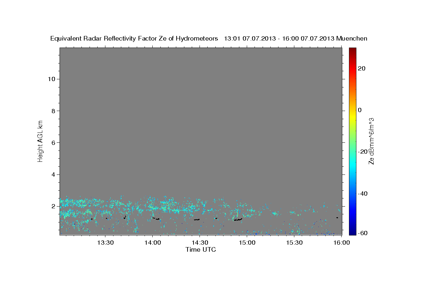
Task: Click the colorbar label -60
Action: pos(362,233)
